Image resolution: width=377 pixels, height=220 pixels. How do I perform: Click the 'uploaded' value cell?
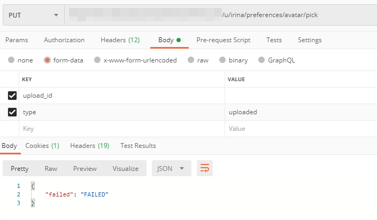coord(301,112)
